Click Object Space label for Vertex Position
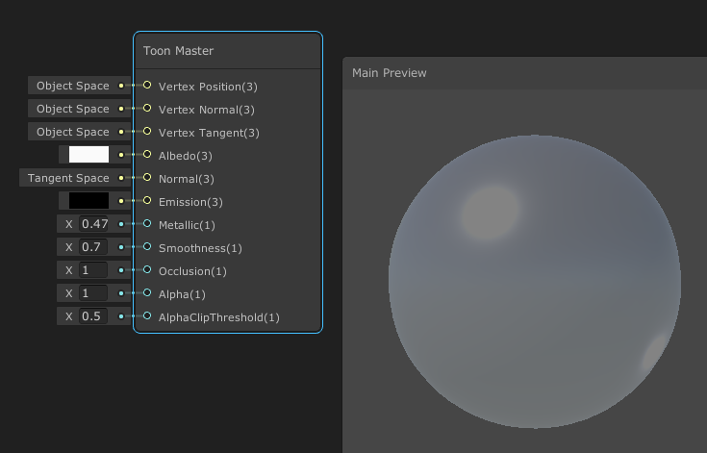Viewport: 707px width, 453px height. click(73, 86)
